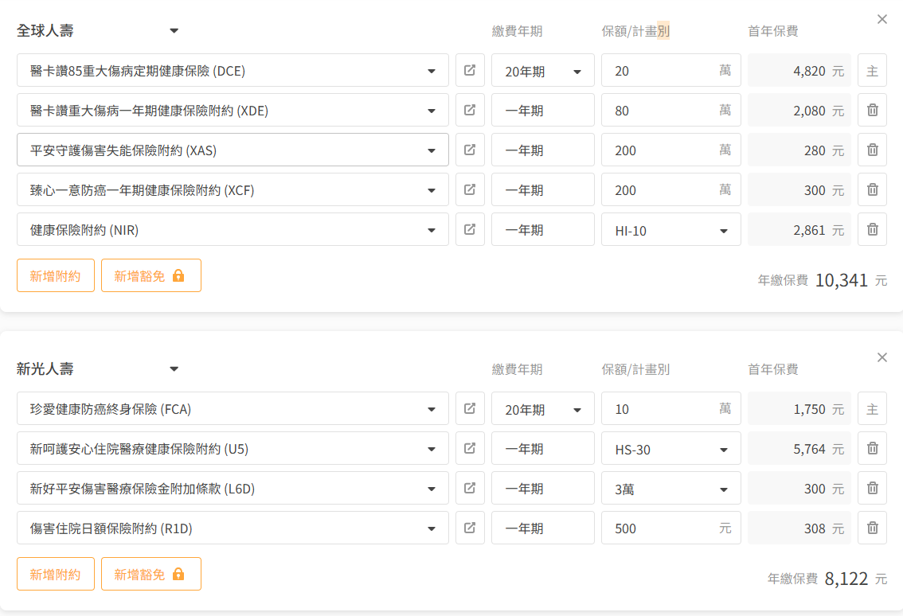Open external link for 珍愛健康防癌終身保險 (FCA)
The width and height of the screenshot is (903, 616).
[x=470, y=408]
